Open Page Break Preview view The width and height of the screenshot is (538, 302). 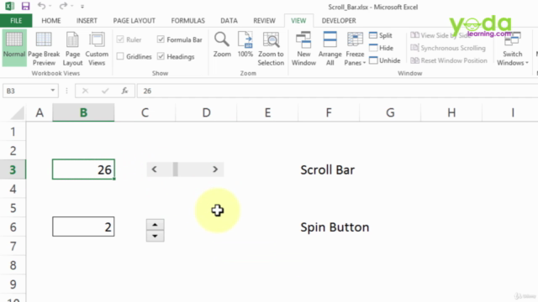coord(44,49)
